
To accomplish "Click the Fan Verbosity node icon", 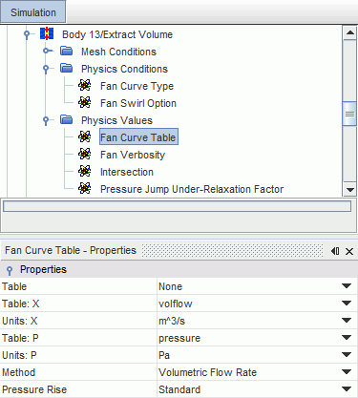I will tap(85, 154).
